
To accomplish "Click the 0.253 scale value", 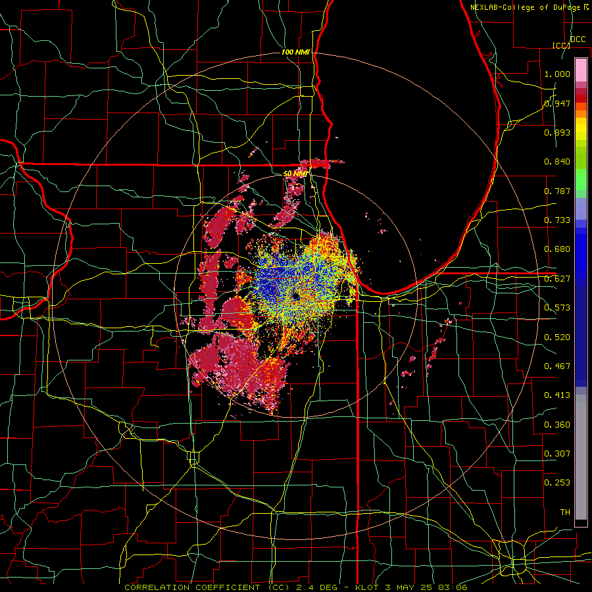I will tap(557, 483).
